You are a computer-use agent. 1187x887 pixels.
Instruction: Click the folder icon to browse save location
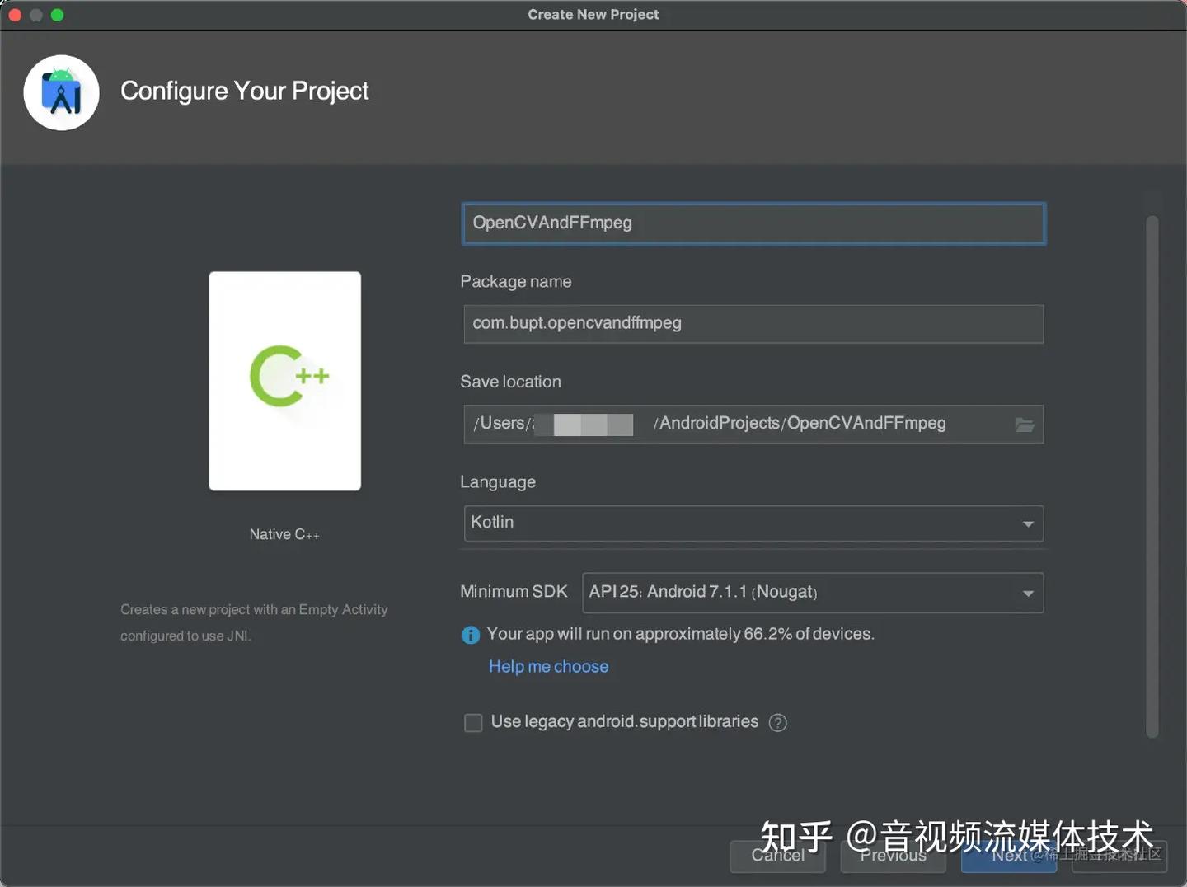coord(1025,425)
